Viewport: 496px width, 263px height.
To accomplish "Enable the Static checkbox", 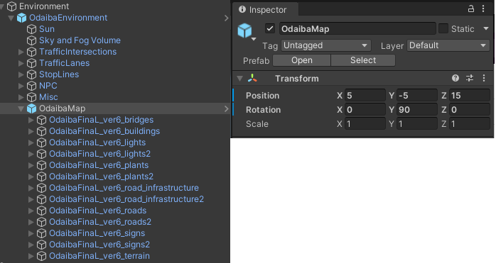I will point(443,29).
